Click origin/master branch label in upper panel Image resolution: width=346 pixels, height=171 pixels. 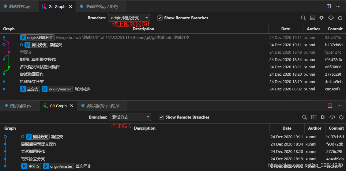(x=57, y=89)
